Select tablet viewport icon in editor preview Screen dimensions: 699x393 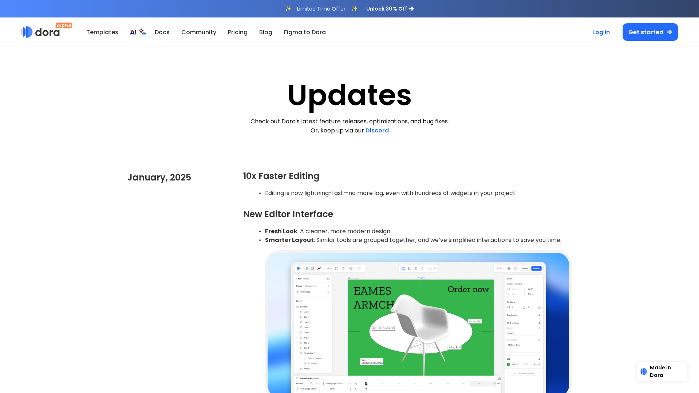point(410,269)
